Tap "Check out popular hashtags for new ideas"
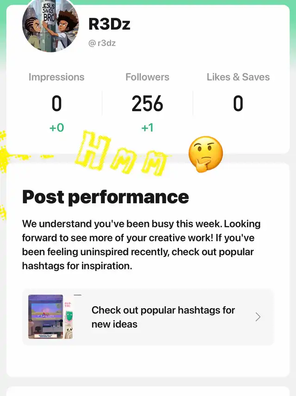This screenshot has width=296, height=396. pos(163,317)
